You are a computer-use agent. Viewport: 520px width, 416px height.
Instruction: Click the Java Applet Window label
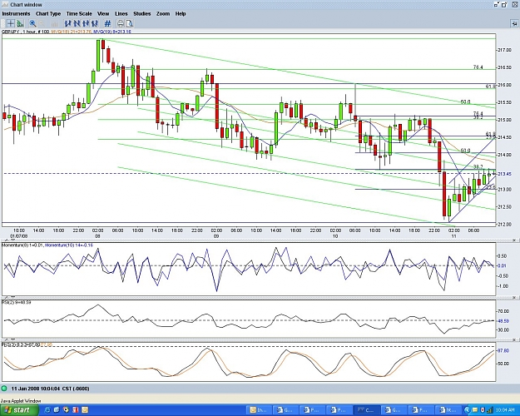(21, 401)
